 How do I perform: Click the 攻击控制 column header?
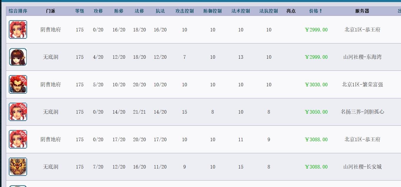click(x=185, y=11)
